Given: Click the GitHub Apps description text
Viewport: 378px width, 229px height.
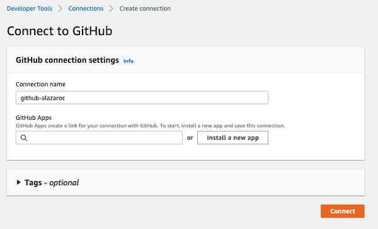Looking at the screenshot, I should 150,125.
